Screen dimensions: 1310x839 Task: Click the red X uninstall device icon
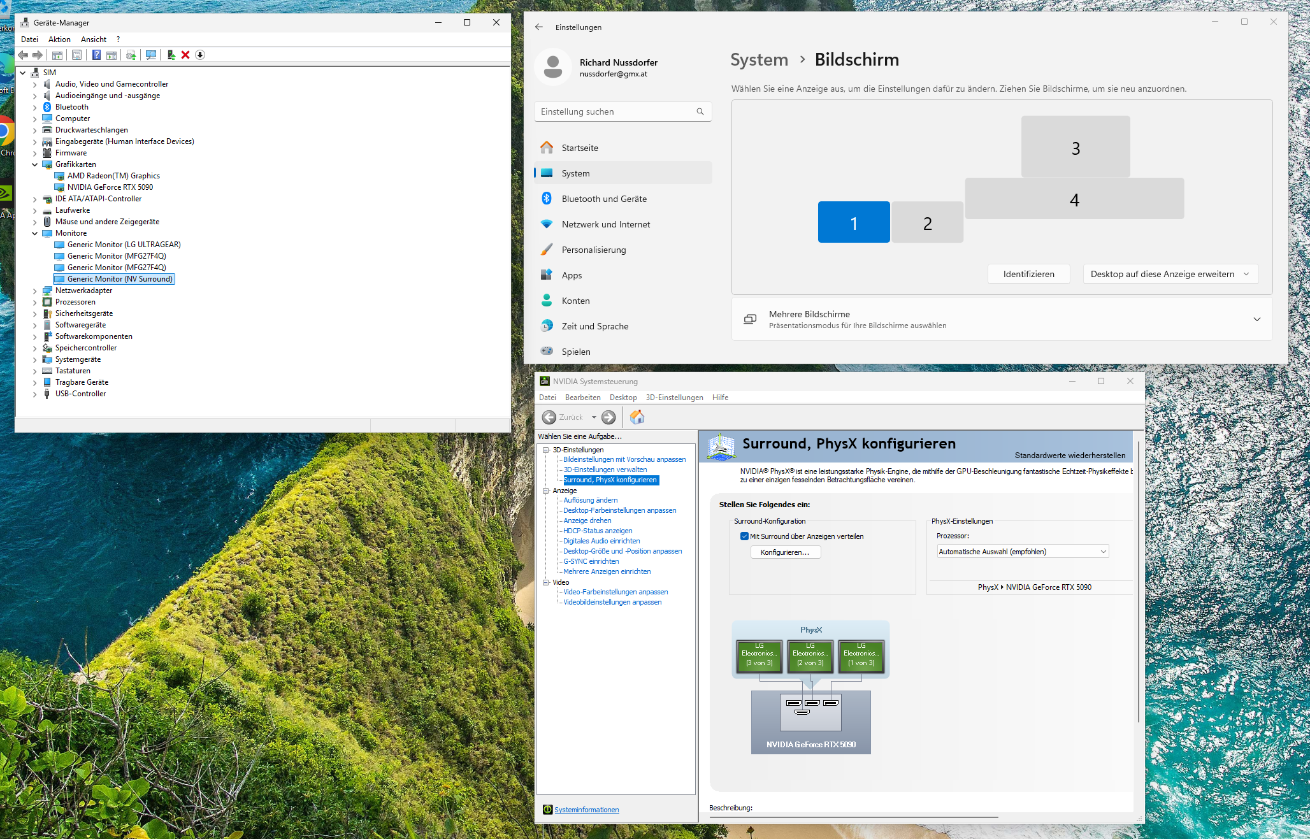185,55
